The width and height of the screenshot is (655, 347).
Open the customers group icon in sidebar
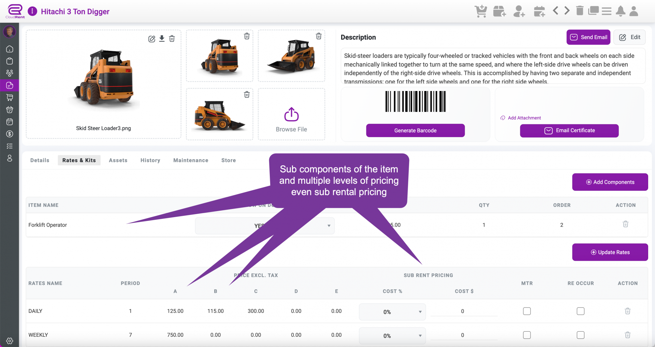click(10, 73)
